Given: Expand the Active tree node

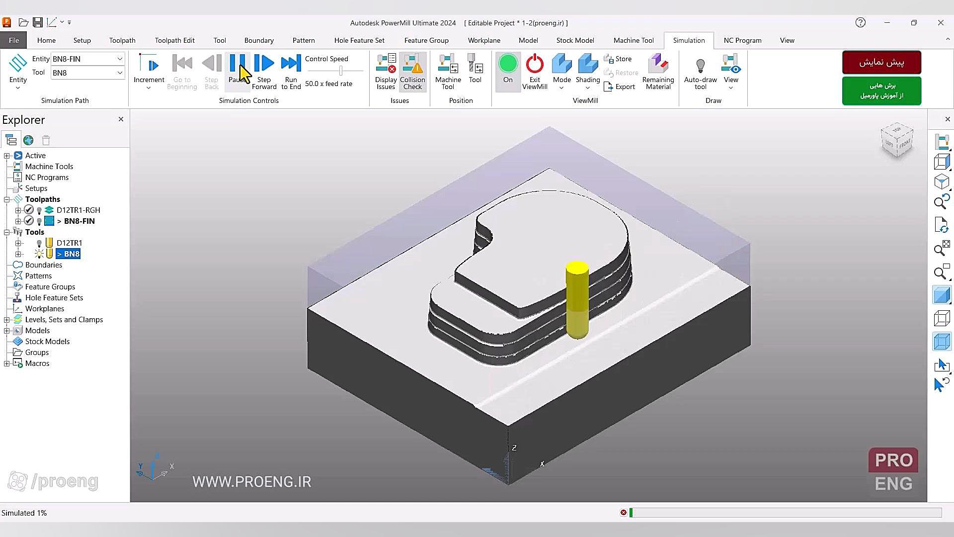Looking at the screenshot, I should [7, 156].
